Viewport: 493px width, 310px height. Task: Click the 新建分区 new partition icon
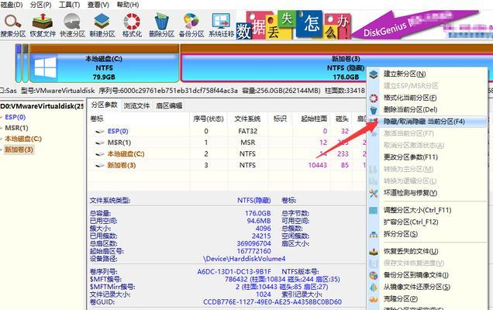point(102,25)
